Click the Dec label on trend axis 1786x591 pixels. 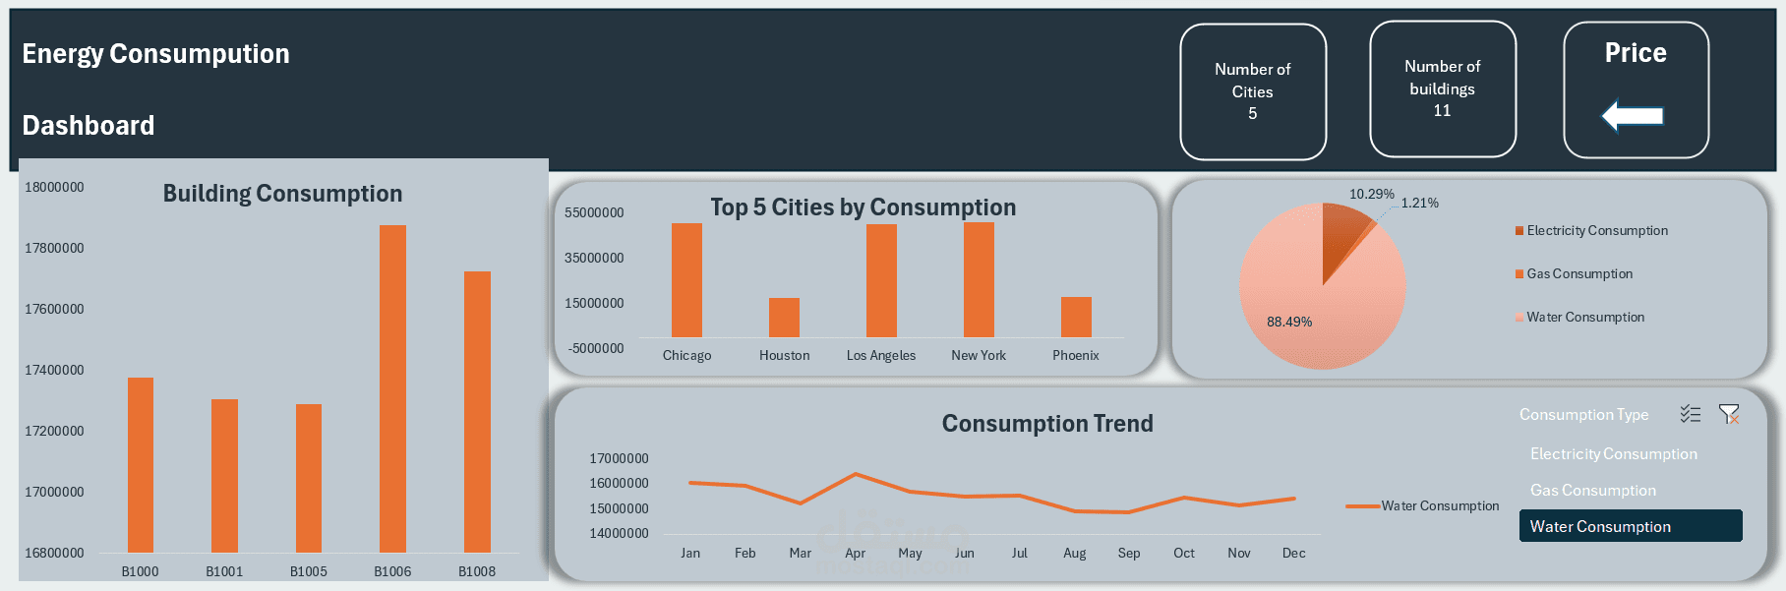(1293, 553)
